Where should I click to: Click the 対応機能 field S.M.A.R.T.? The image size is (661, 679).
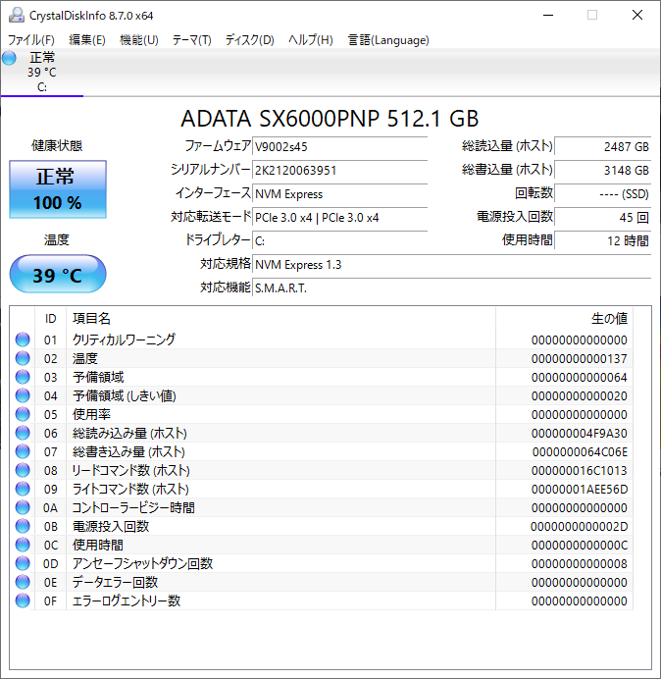[452, 287]
